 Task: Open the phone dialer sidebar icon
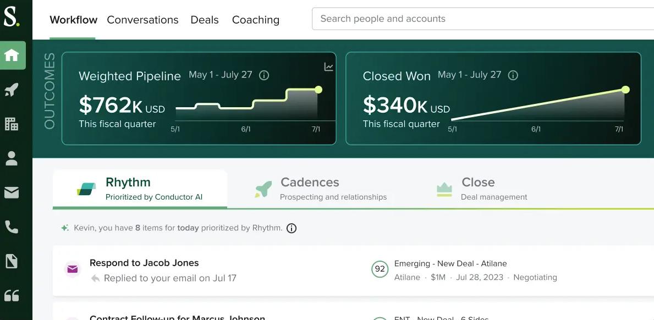(12, 227)
